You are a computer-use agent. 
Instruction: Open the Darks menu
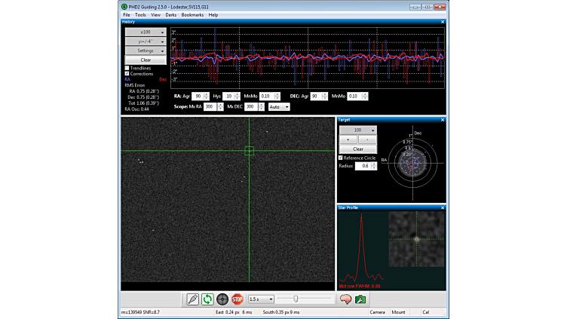click(x=171, y=14)
